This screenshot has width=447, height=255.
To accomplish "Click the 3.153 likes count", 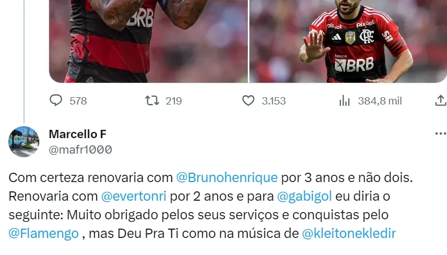I will [x=274, y=101].
